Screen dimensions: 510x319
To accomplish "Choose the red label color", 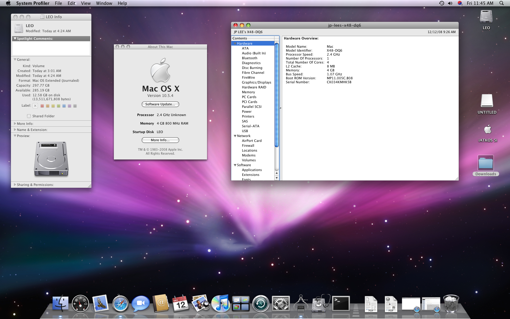I will [x=42, y=106].
